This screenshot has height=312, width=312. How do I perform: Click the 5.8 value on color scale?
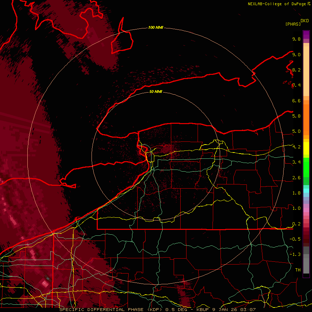[x=296, y=116]
